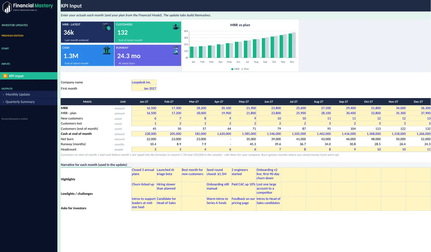431x252 pixels.
Task: Open the Quarterly Summary sidebar item
Action: coord(29,102)
